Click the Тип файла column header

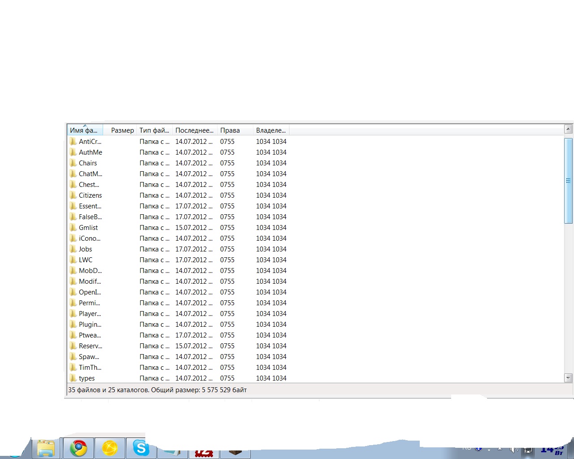pyautogui.click(x=154, y=130)
